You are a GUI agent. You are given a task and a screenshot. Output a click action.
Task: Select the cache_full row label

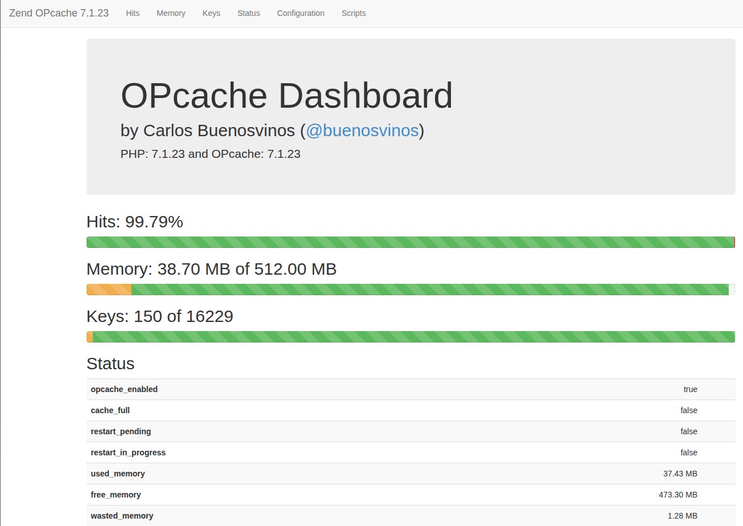tap(110, 410)
